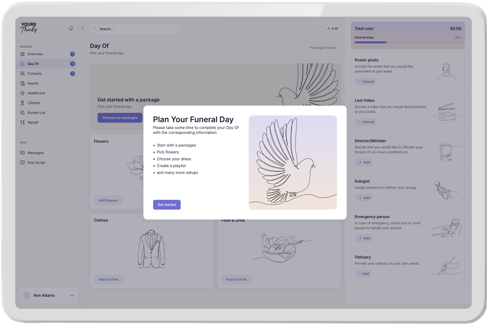The image size is (487, 324).
Task: Click the 0 XP badge
Action: pos(332,29)
